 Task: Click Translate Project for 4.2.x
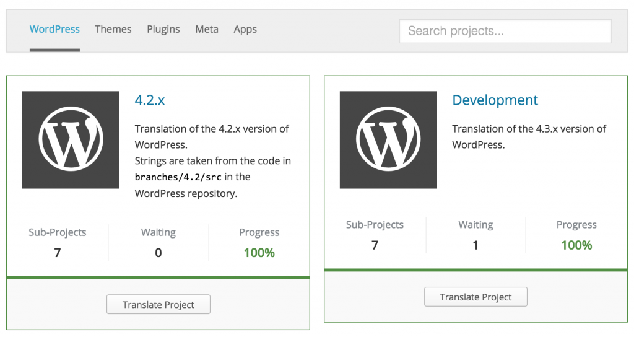[x=158, y=304]
